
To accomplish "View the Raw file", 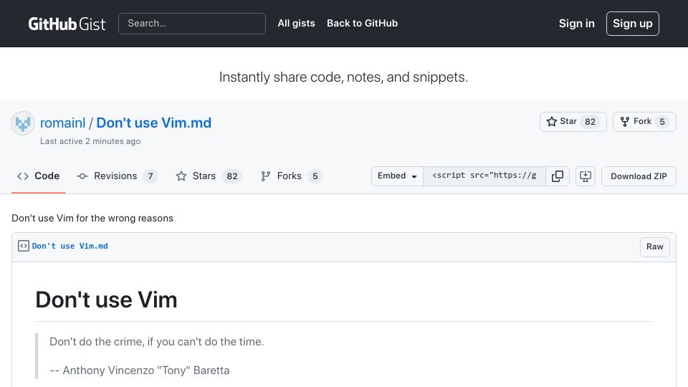I will pyautogui.click(x=654, y=247).
